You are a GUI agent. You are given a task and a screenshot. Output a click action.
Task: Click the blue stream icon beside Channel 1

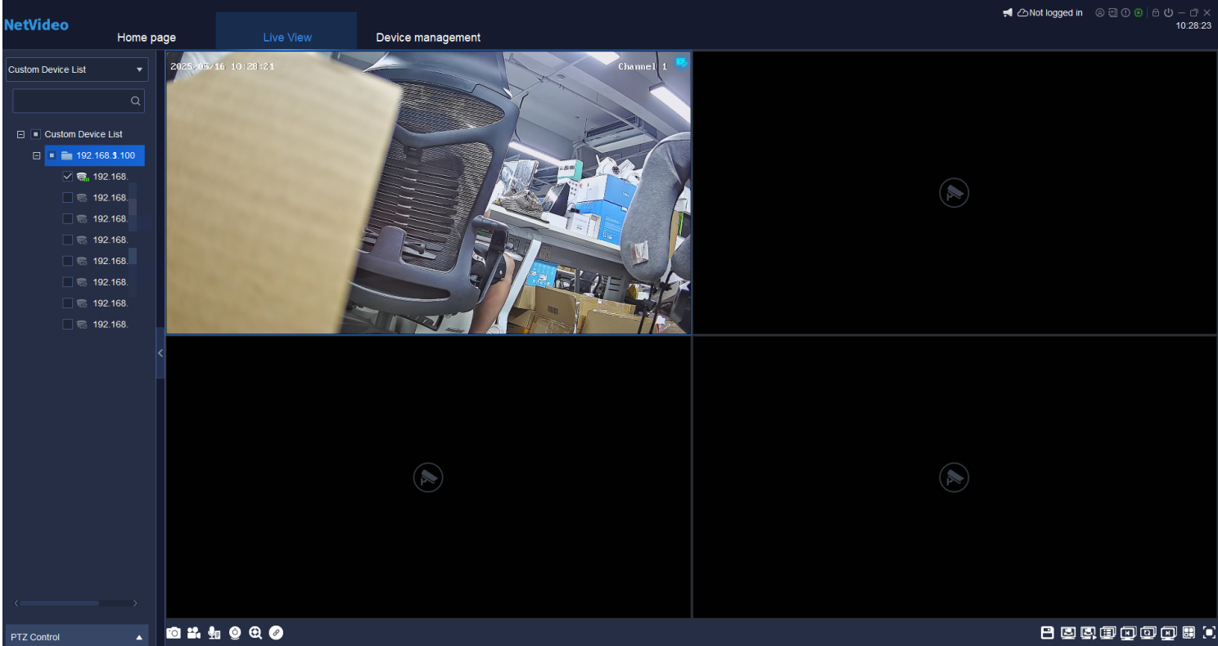point(681,64)
